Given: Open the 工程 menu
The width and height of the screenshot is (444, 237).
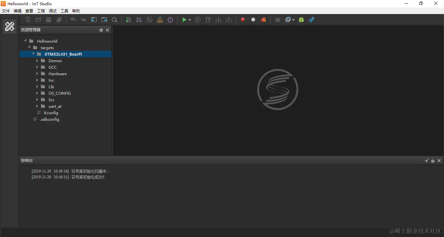Looking at the screenshot, I should tap(41, 11).
